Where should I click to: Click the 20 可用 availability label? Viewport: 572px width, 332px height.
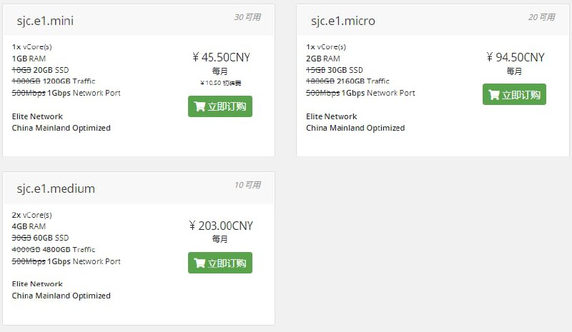coord(541,17)
